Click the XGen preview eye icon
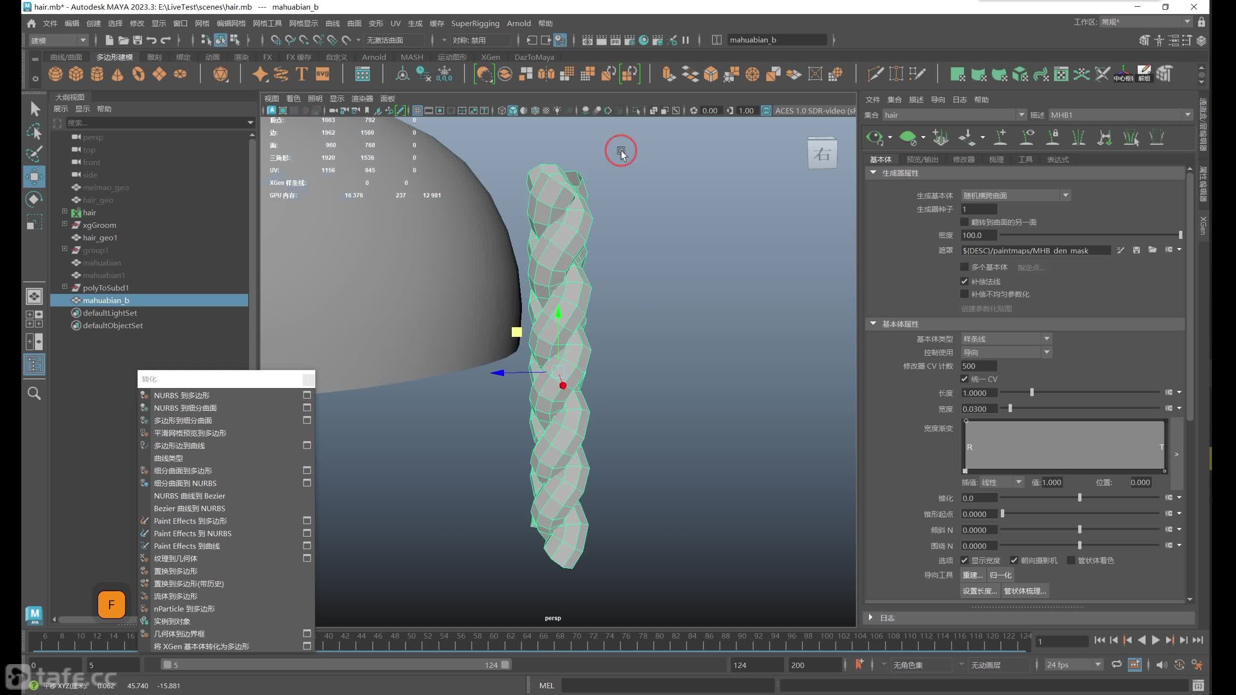 (x=874, y=138)
